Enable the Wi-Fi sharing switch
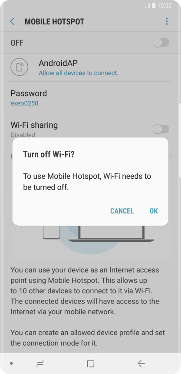Image resolution: width=181 pixels, height=374 pixels. pos(161,129)
